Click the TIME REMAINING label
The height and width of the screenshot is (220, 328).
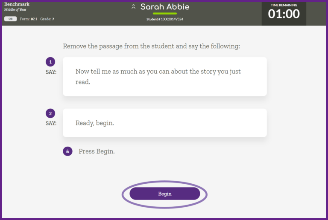(x=284, y=5)
